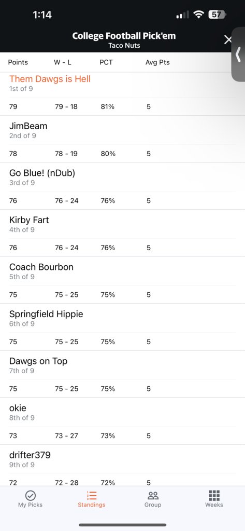The height and width of the screenshot is (531, 245).
Task: Tap the Standings list icon
Action: pos(92,495)
